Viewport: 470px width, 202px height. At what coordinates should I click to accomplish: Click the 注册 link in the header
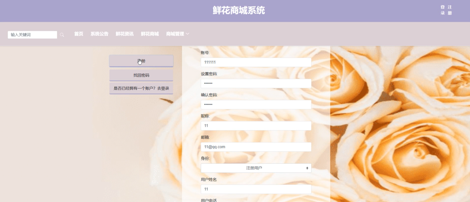(x=450, y=10)
